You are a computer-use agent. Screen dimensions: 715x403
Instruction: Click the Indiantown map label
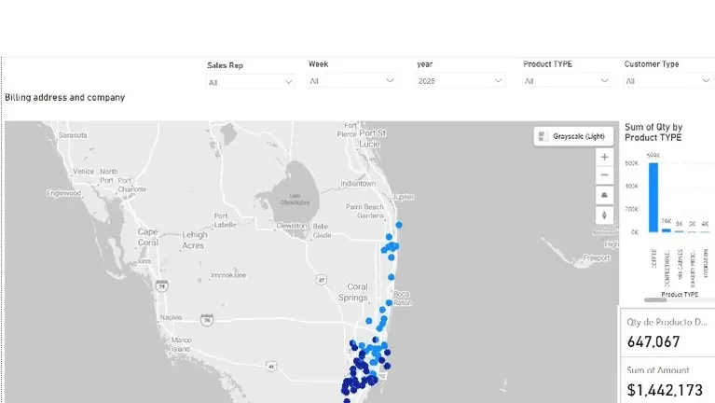coord(358,184)
